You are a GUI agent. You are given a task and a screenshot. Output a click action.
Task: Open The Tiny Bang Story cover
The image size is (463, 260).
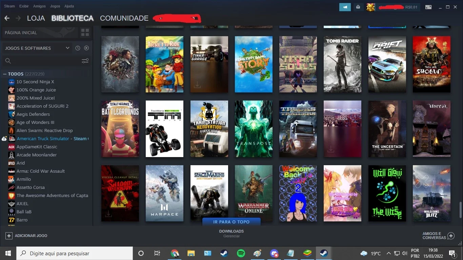pos(254,64)
